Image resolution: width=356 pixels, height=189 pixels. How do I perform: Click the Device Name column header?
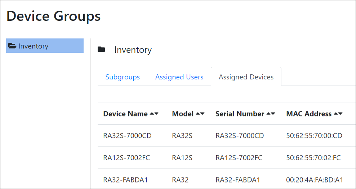(x=125, y=114)
